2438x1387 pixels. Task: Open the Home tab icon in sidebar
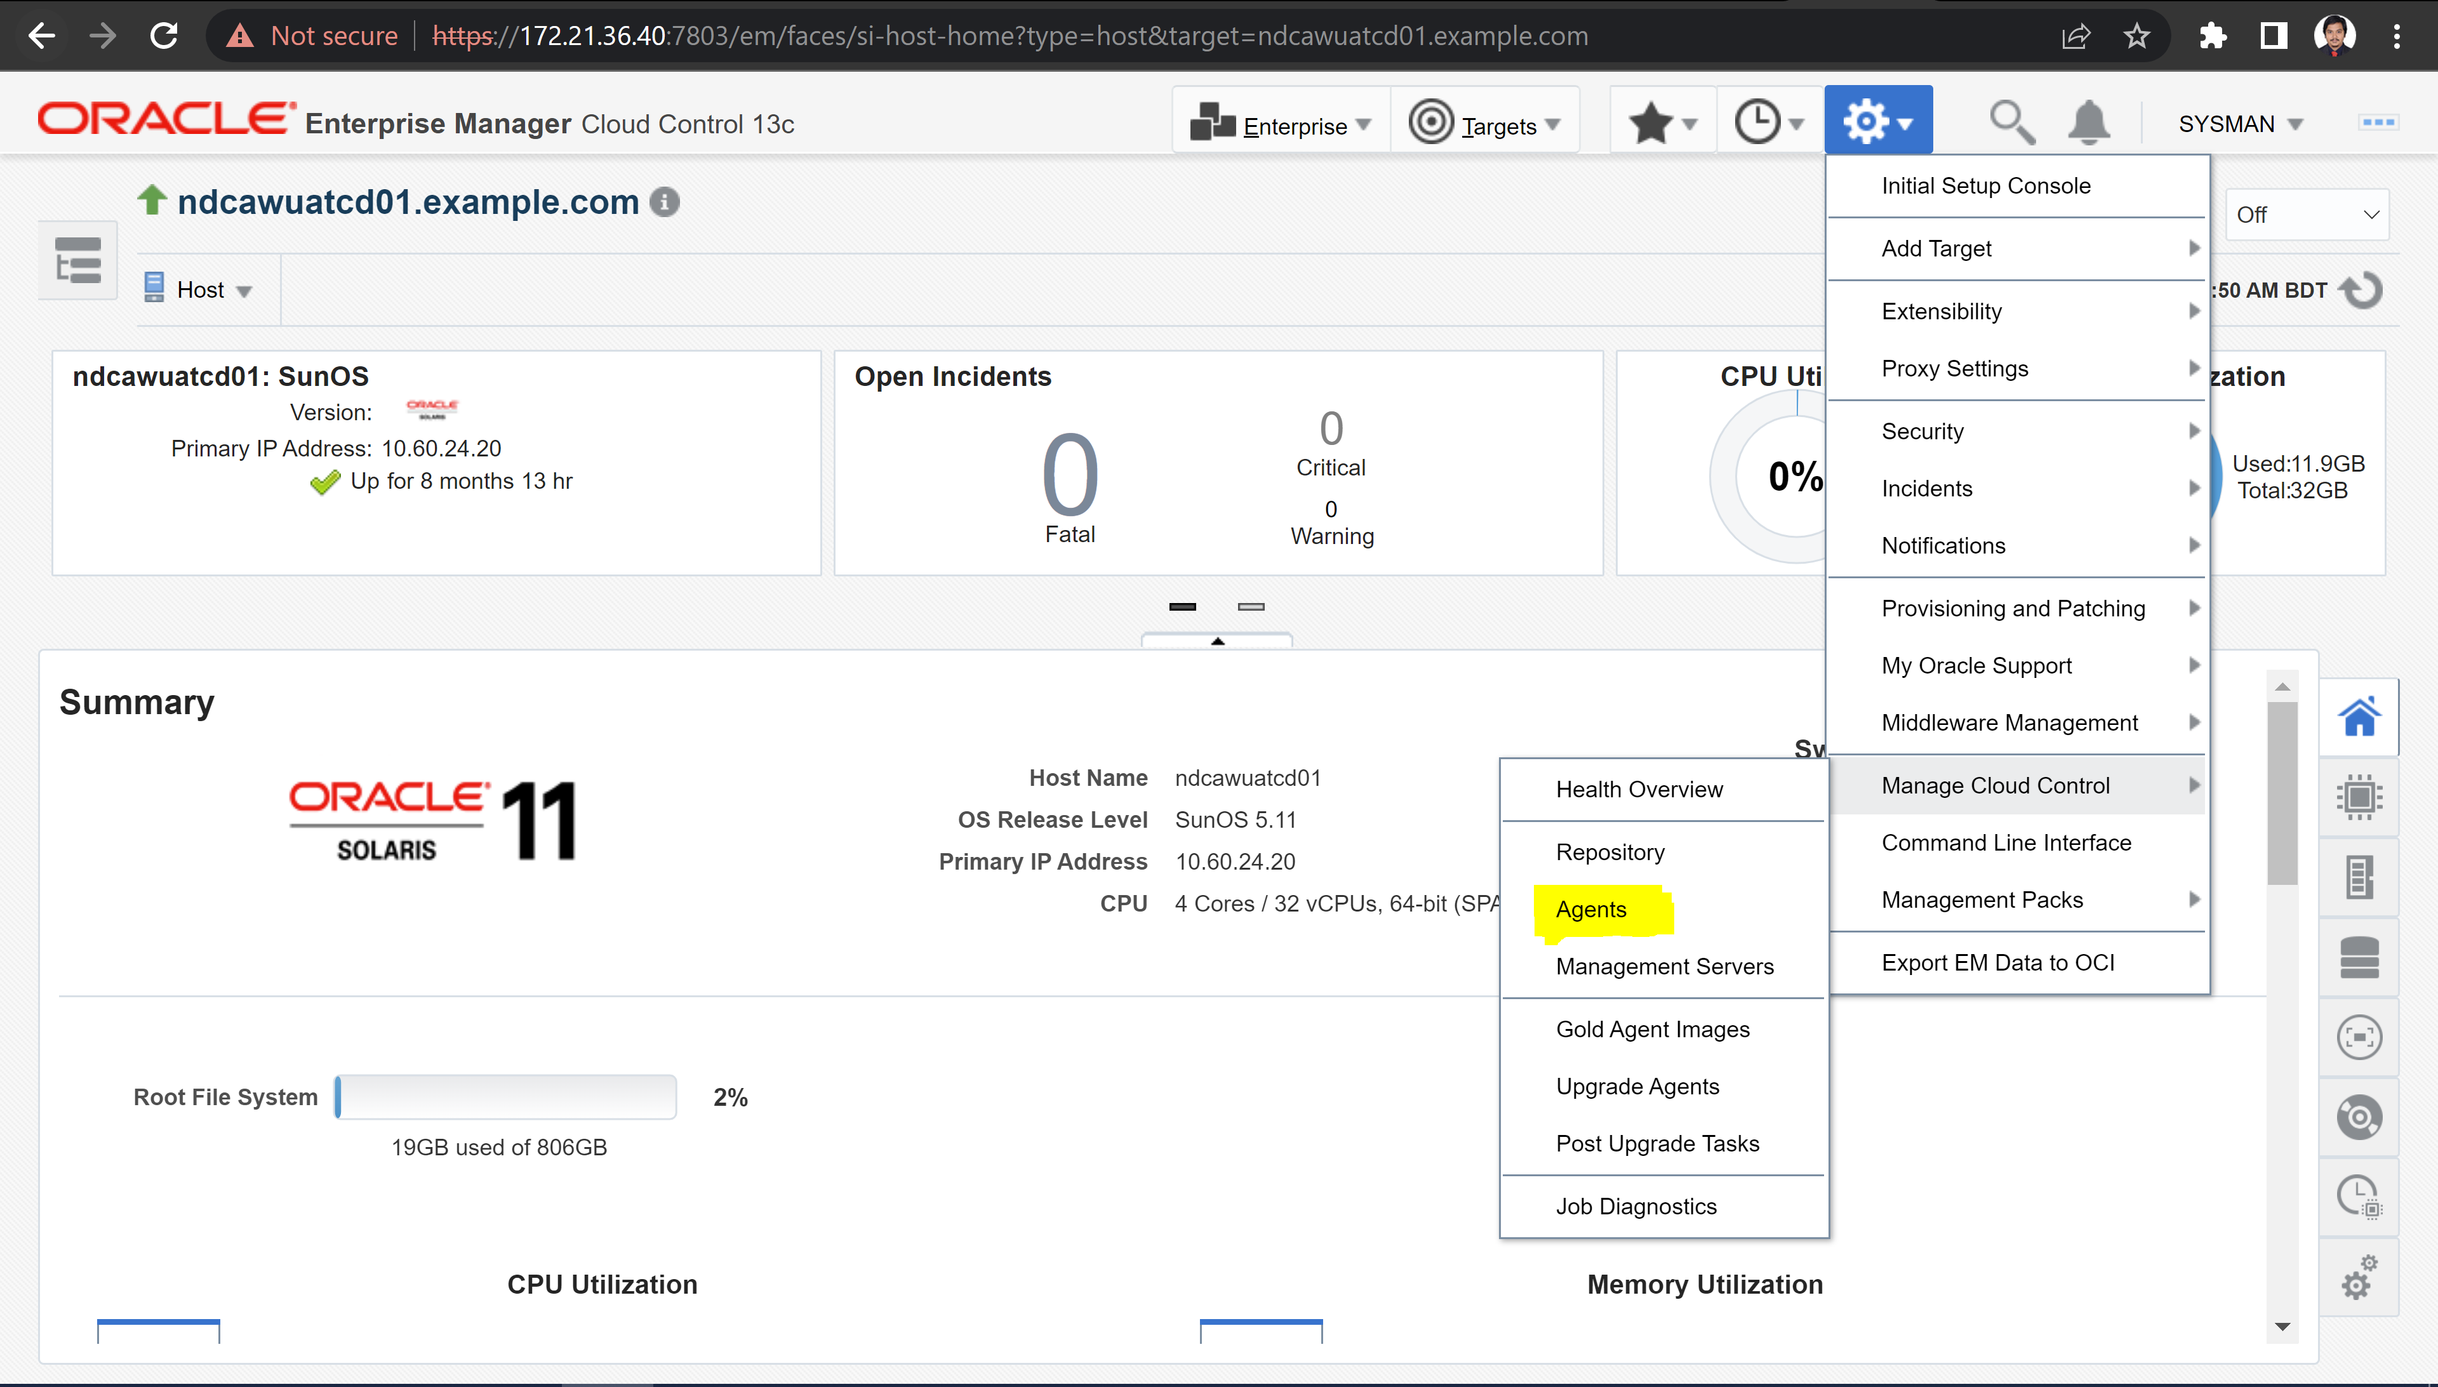2359,717
